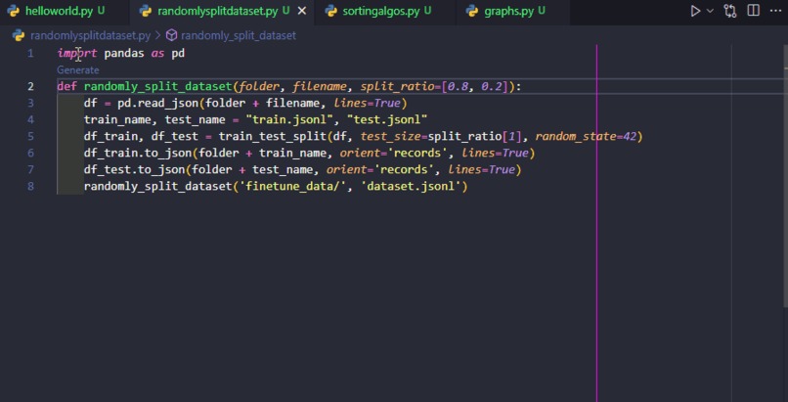Split the editor to the right
This screenshot has height=402, width=788.
[x=754, y=11]
